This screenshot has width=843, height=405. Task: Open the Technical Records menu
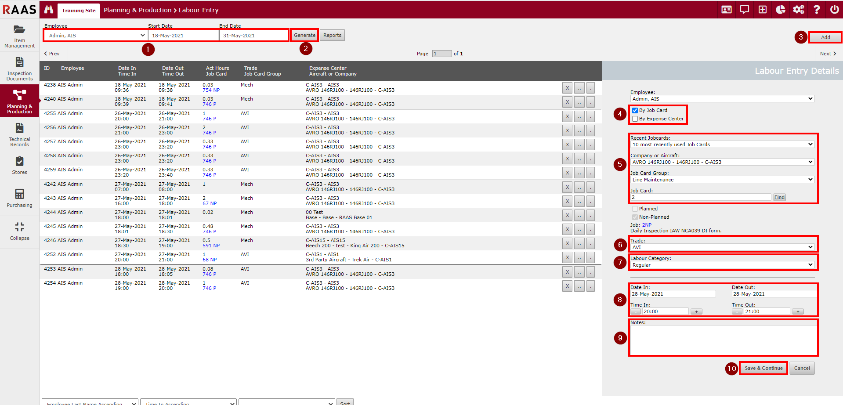point(20,135)
